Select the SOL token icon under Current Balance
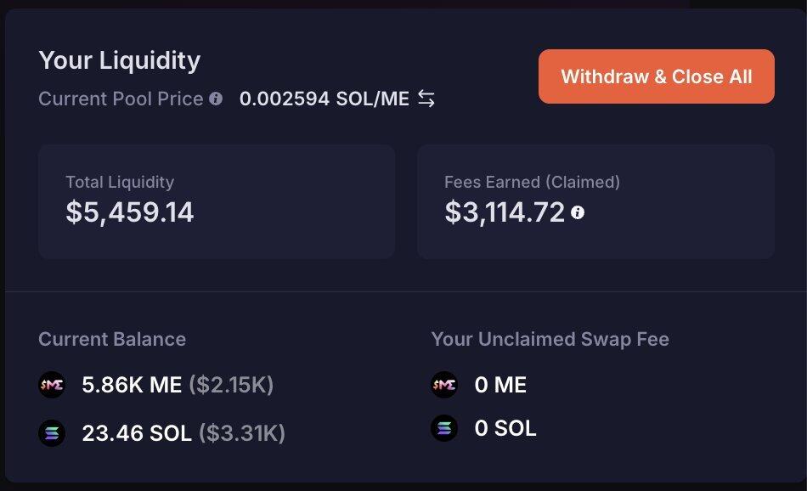807x491 pixels. pos(52,433)
